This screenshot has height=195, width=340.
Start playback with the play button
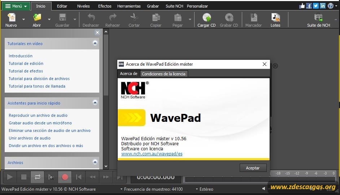[x=10, y=177]
